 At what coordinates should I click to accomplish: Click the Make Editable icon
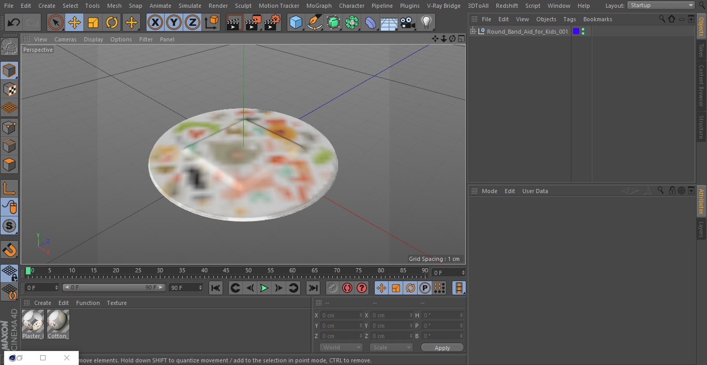pos(9,48)
